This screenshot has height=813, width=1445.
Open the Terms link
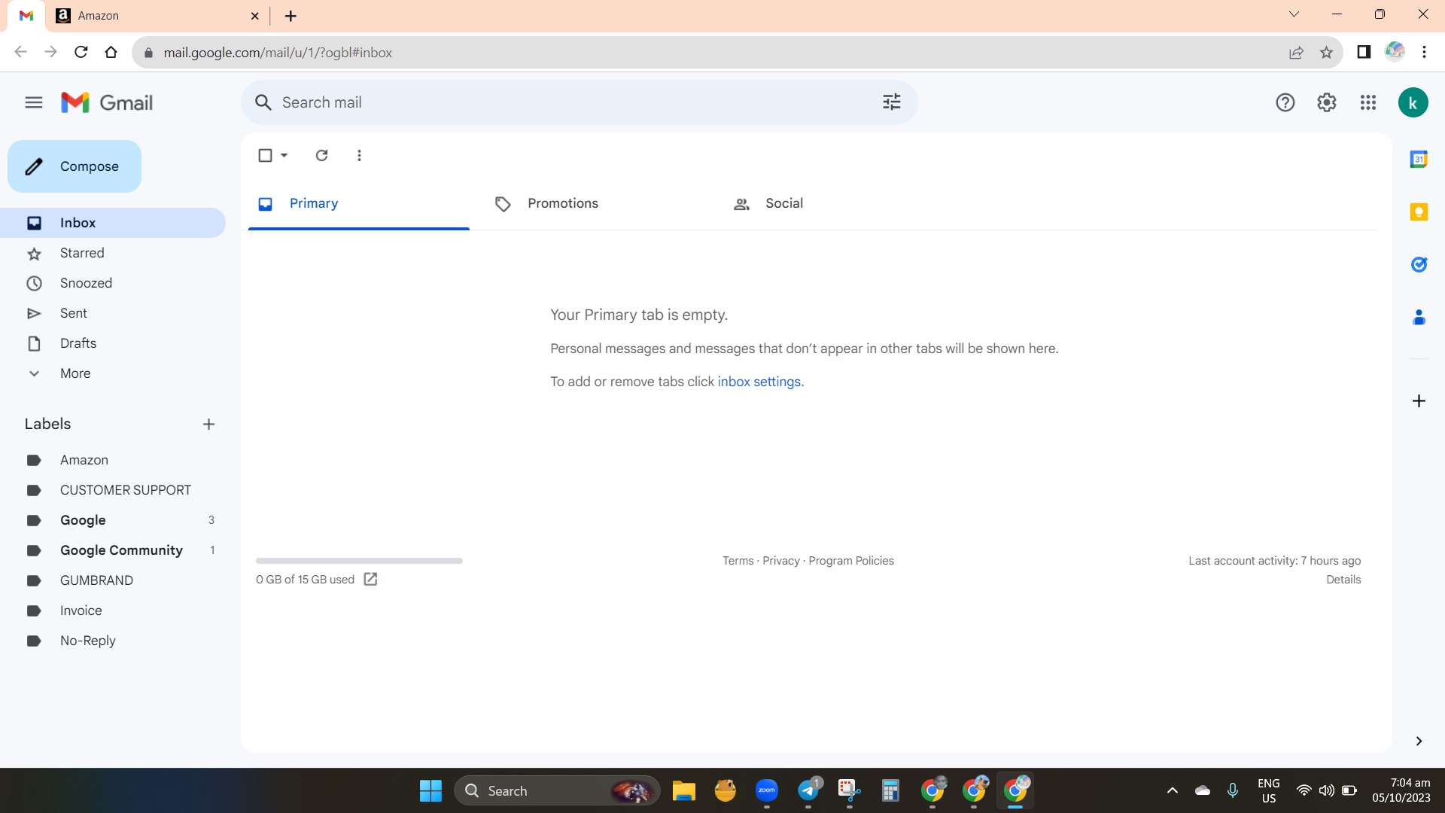738,561
